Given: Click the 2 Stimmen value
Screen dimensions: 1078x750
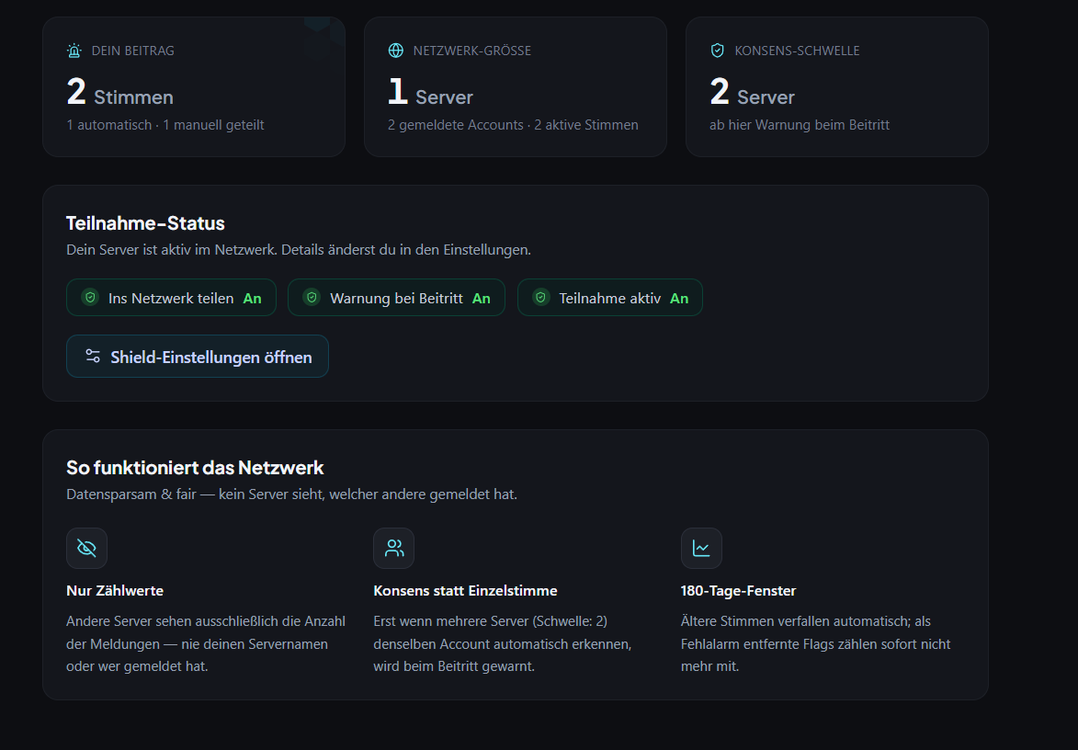Looking at the screenshot, I should pos(120,92).
